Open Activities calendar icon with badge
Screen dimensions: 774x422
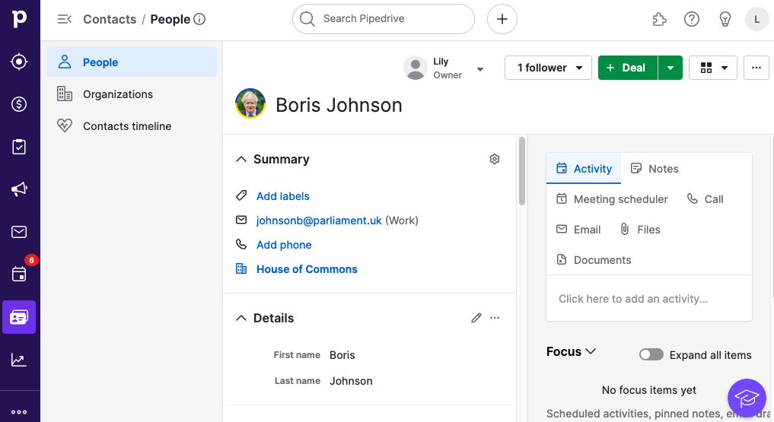tap(19, 274)
